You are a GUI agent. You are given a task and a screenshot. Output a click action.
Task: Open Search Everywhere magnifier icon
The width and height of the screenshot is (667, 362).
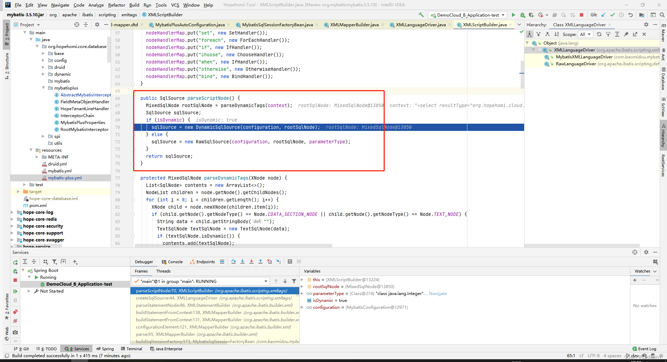point(662,15)
